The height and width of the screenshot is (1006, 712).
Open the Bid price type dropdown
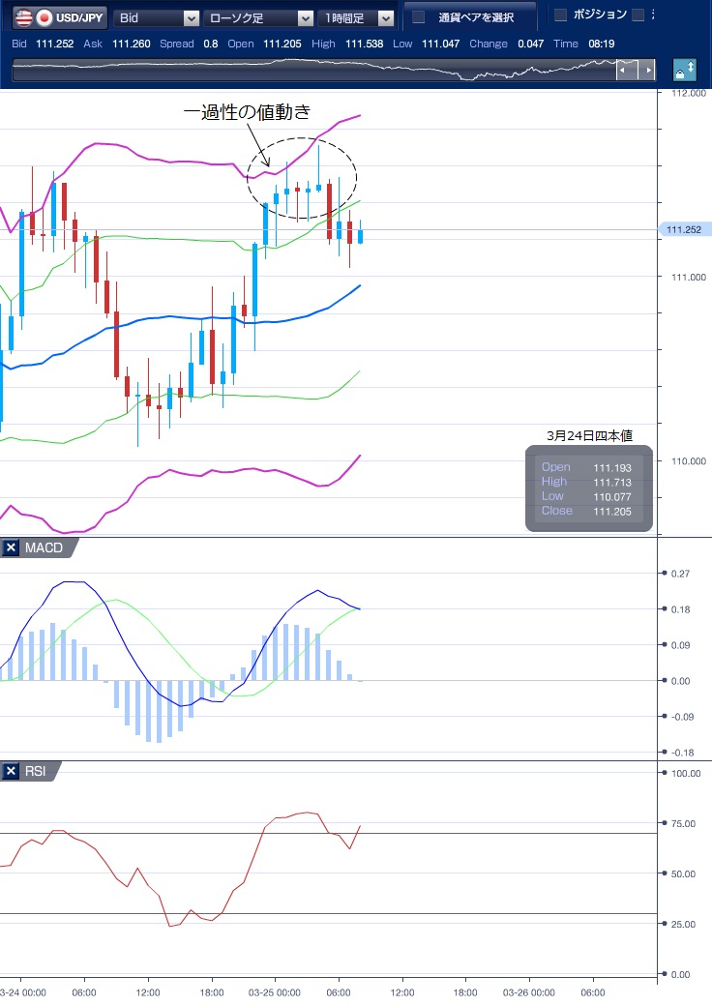pos(157,17)
